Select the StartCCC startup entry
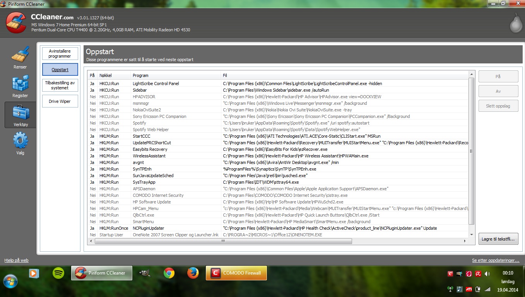Image resolution: width=525 pixels, height=297 pixels. point(278,136)
